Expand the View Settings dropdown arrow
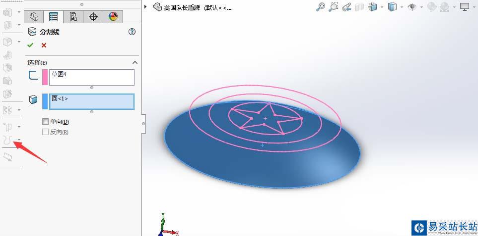The width and height of the screenshot is (478, 236). [x=475, y=7]
